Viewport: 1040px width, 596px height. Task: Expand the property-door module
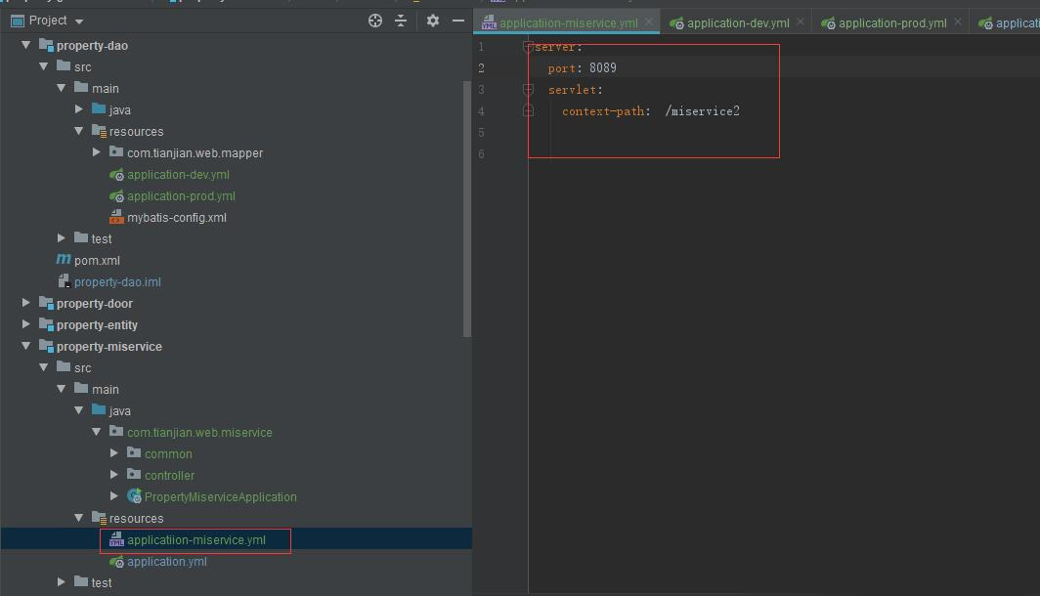point(26,303)
